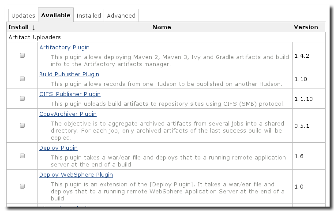Visit the Deploy WebSphere Plugin link
The height and width of the screenshot is (211, 334).
click(x=76, y=174)
